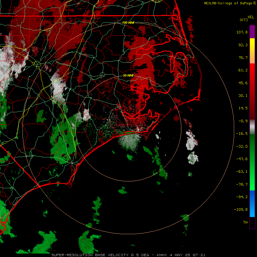Pick the blue segment of velocity color bar

(252, 204)
